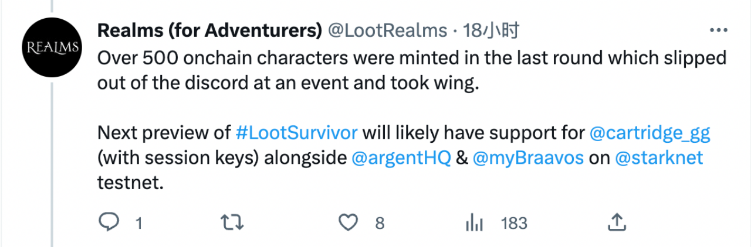Visit the @myBraavos mention link
This screenshot has height=247, width=751.
point(528,158)
